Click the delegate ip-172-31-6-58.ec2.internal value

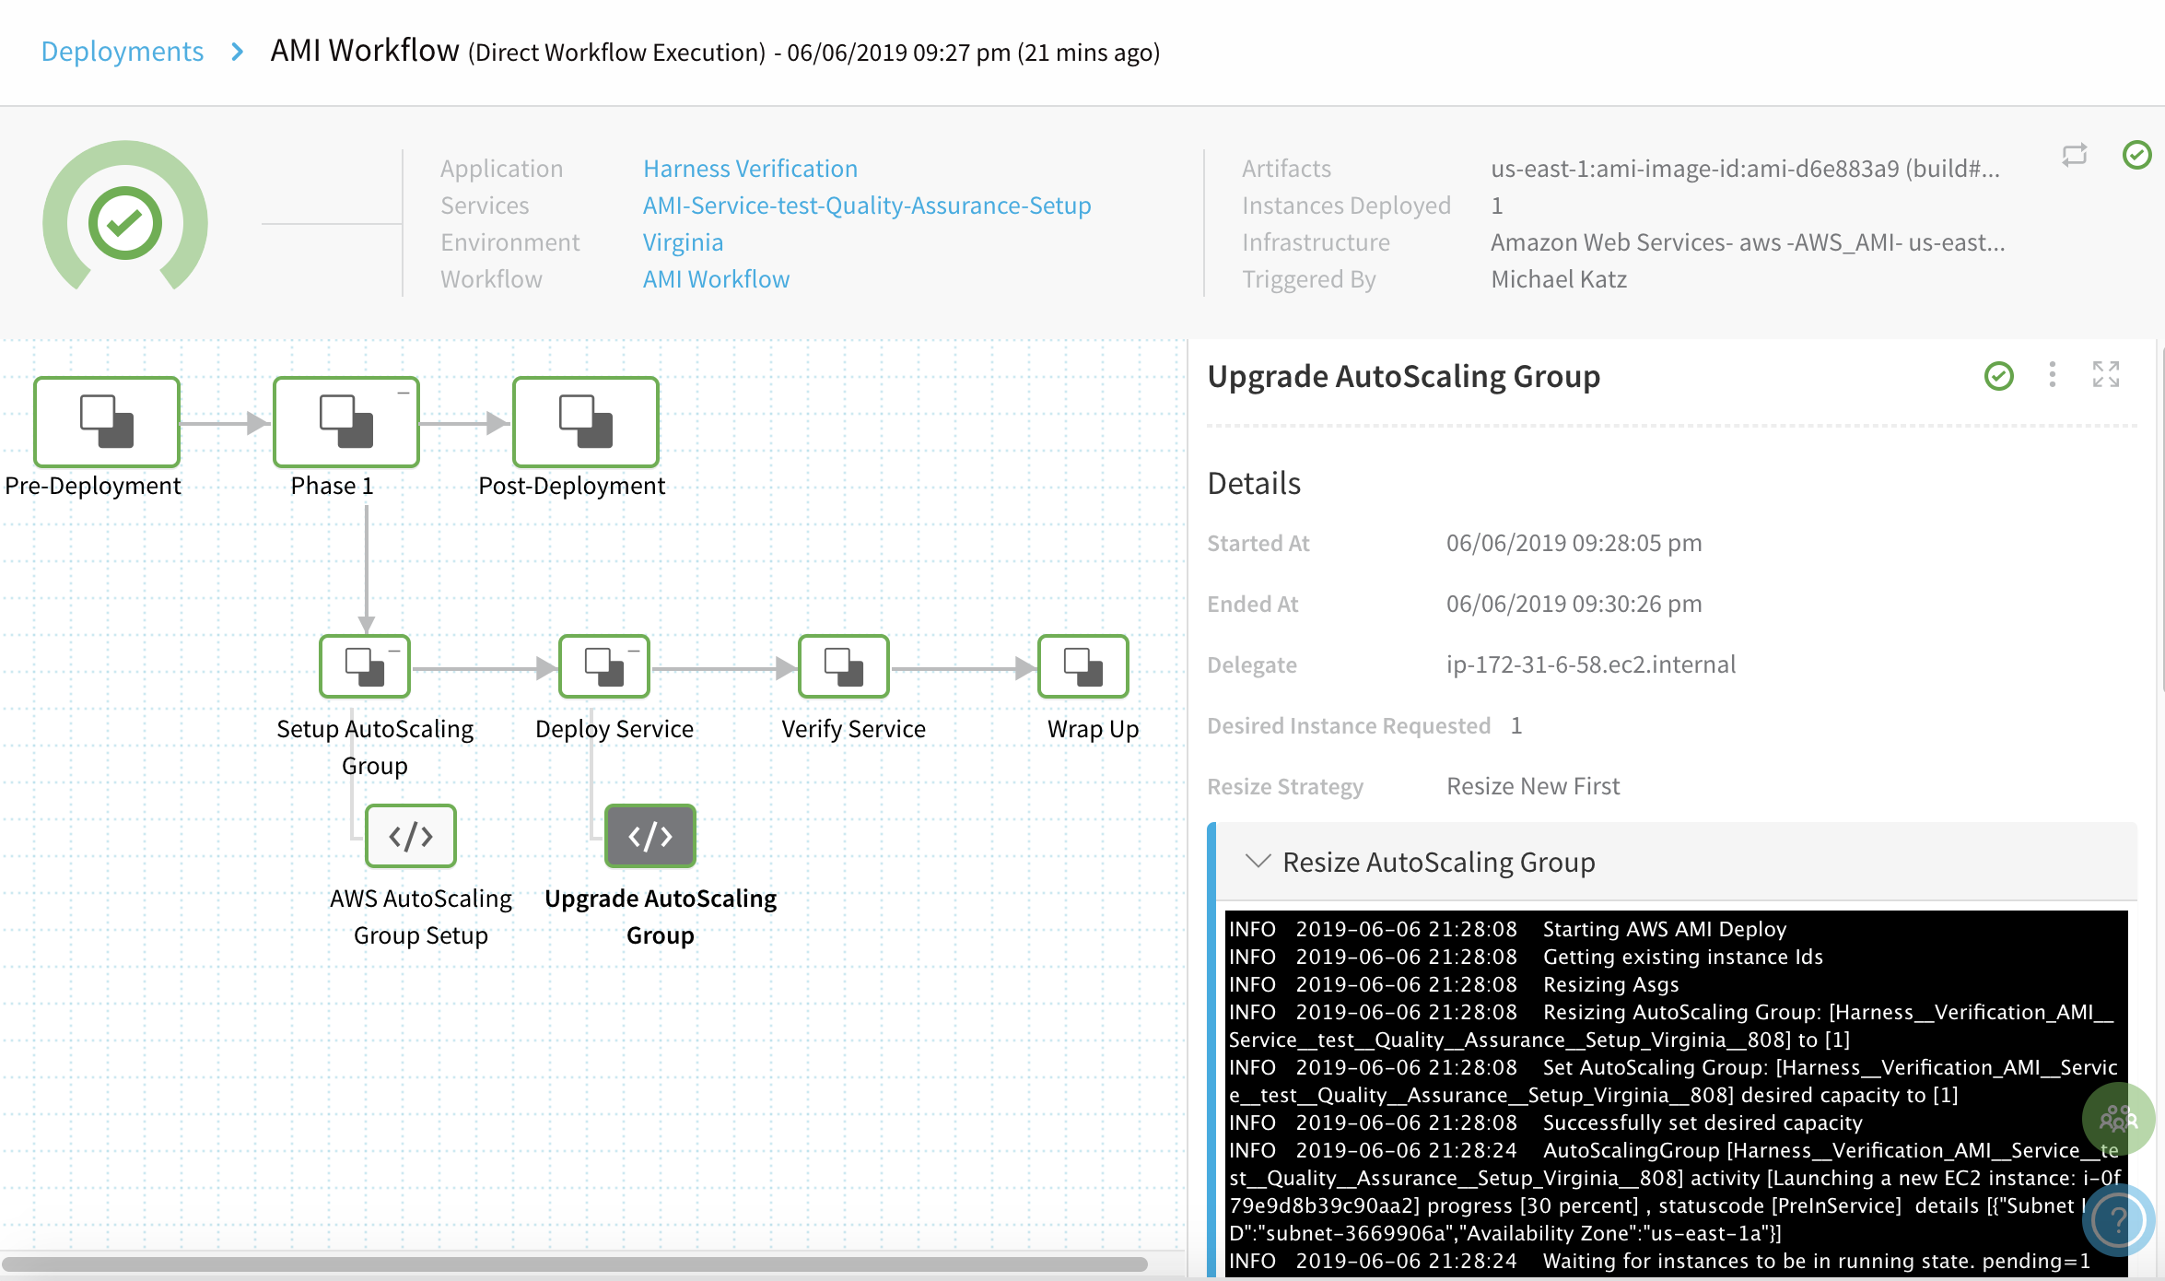pyautogui.click(x=1591, y=664)
